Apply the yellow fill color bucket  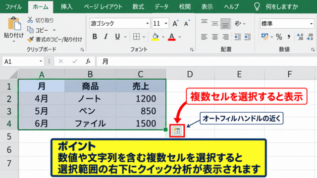click(155, 37)
